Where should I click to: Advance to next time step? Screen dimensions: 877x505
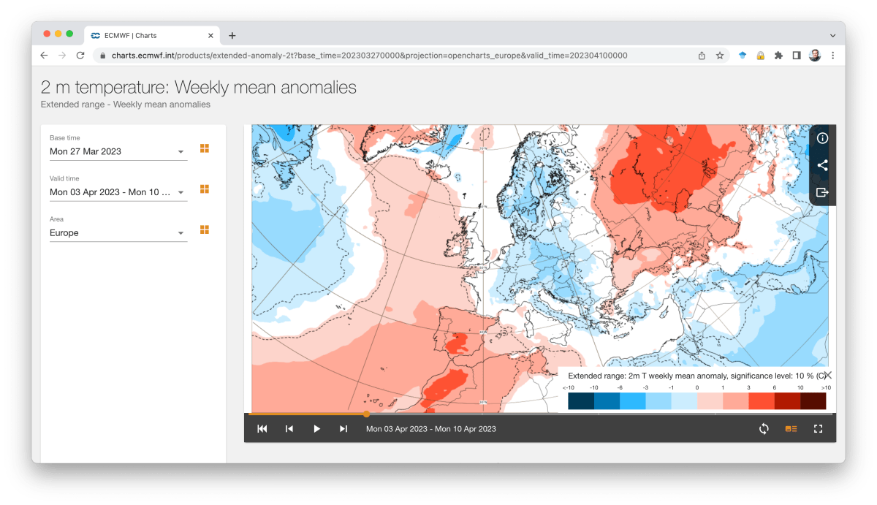click(x=343, y=429)
